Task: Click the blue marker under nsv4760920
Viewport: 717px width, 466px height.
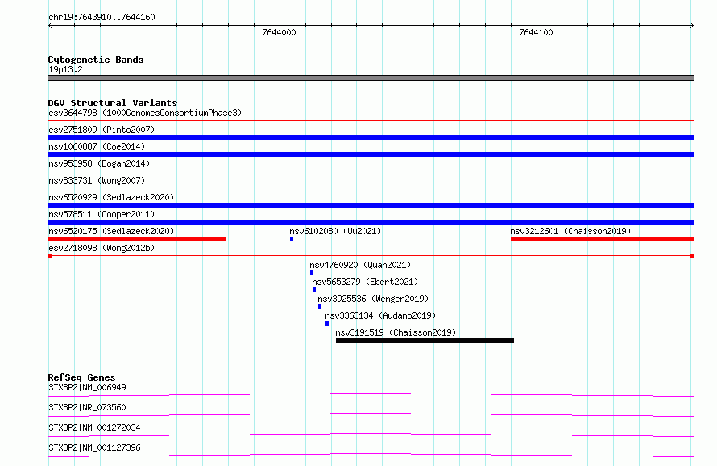Action: 312,273
